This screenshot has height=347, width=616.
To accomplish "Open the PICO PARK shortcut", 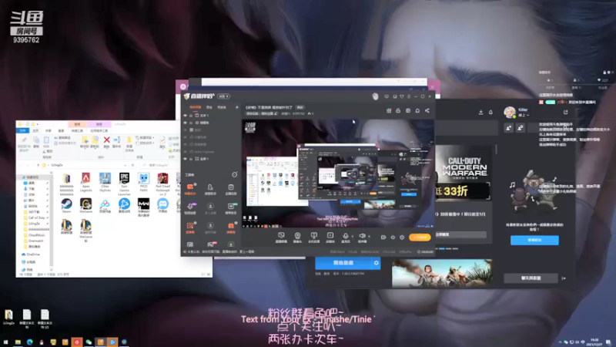I will pyautogui.click(x=143, y=182).
